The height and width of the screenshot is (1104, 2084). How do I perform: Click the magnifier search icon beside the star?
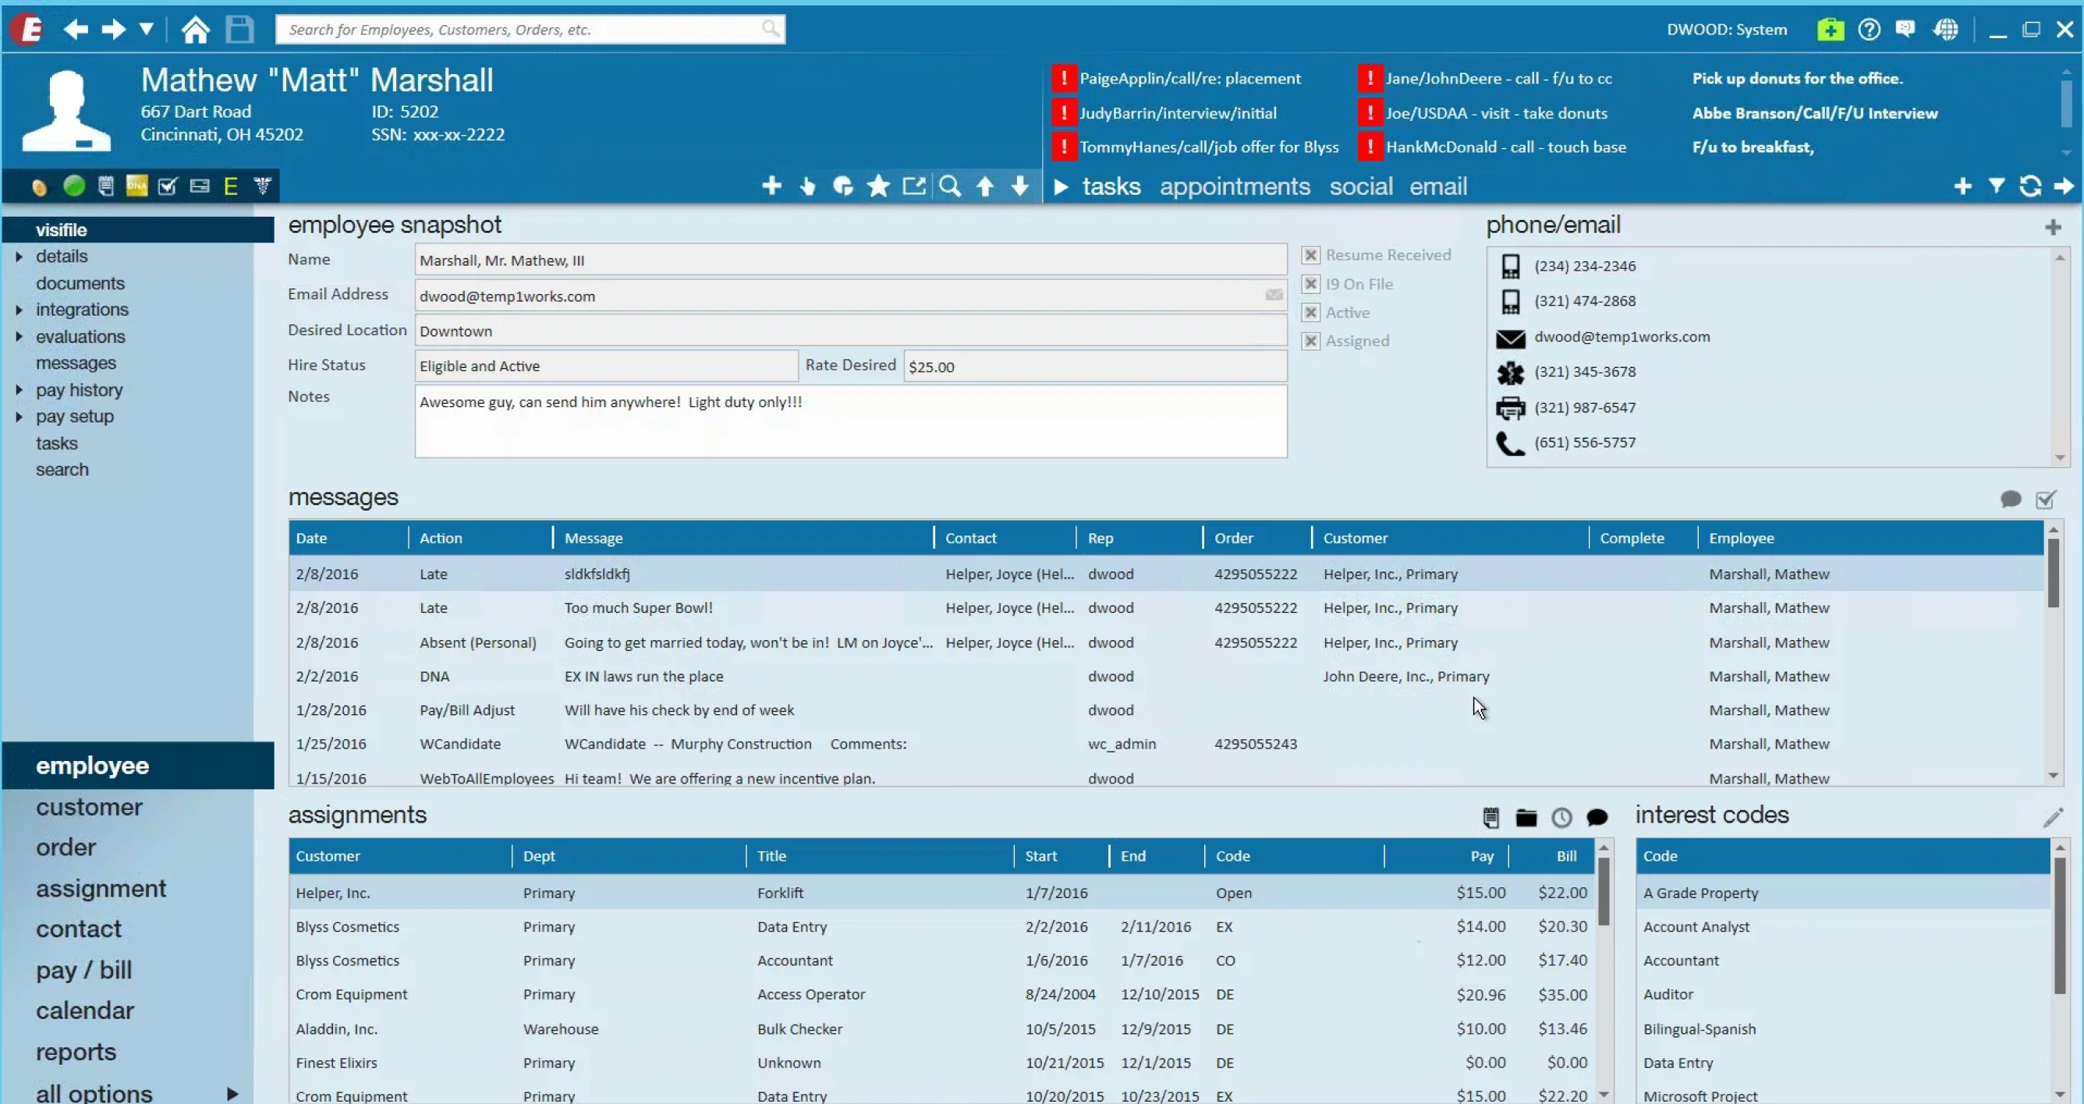pyautogui.click(x=950, y=187)
